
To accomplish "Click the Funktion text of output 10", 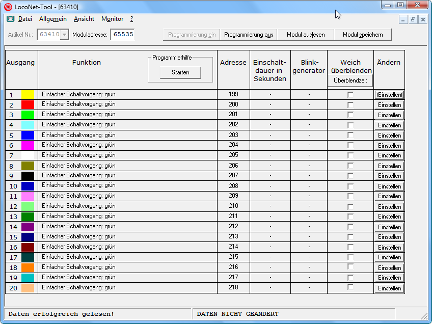I will [78, 185].
